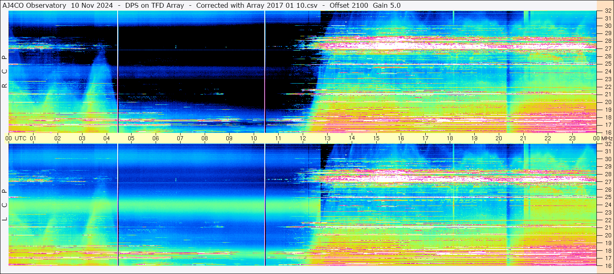Image resolution: width=614 pixels, height=274 pixels.
Task: Click the 18 MHz tick in RCP panel
Action: (x=607, y=117)
